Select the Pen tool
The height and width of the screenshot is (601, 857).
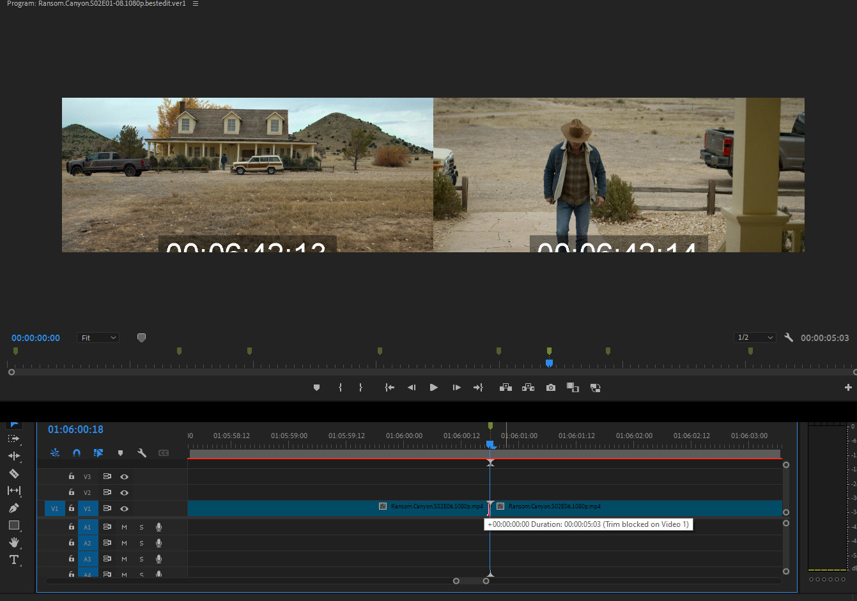coord(13,508)
